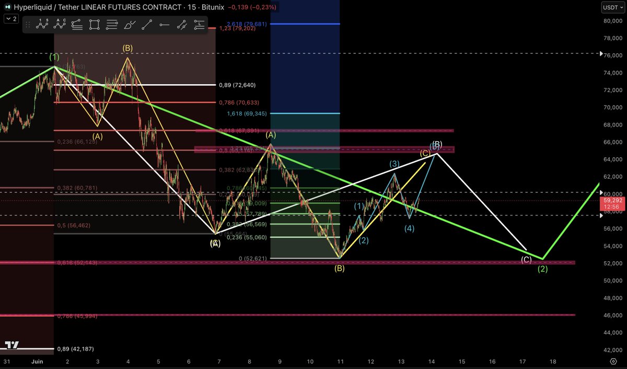Open chart settings gear at bottom right
Viewport: 627px width, 369px height.
tap(613, 361)
